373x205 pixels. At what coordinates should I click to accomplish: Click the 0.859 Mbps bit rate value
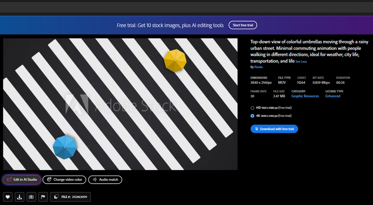[x=321, y=83]
